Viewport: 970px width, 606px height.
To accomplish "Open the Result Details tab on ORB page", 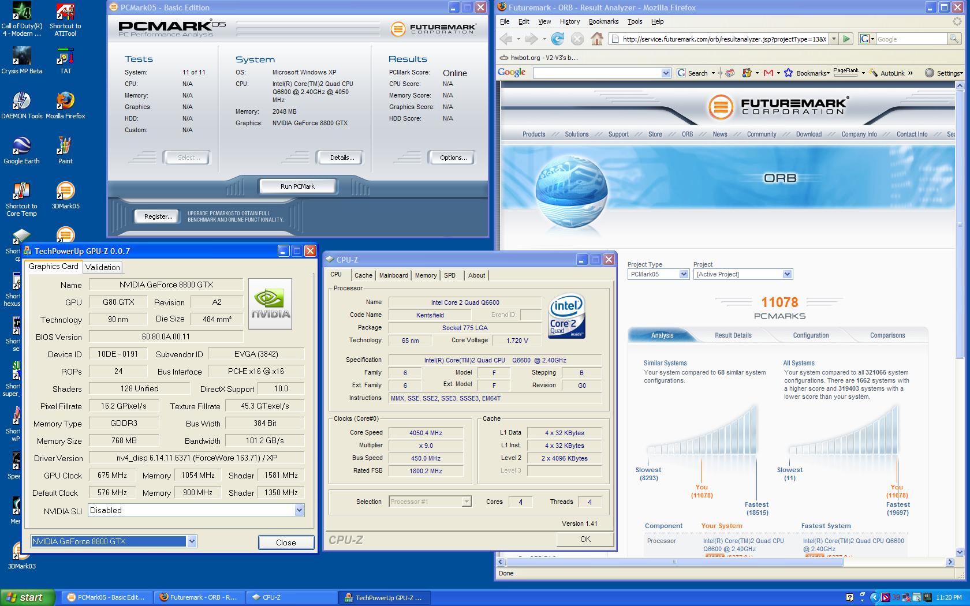I will click(x=733, y=335).
